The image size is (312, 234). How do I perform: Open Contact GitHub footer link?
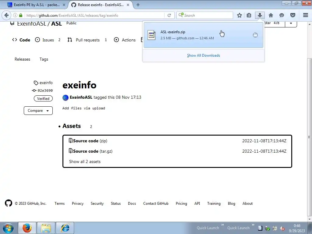[156, 203]
